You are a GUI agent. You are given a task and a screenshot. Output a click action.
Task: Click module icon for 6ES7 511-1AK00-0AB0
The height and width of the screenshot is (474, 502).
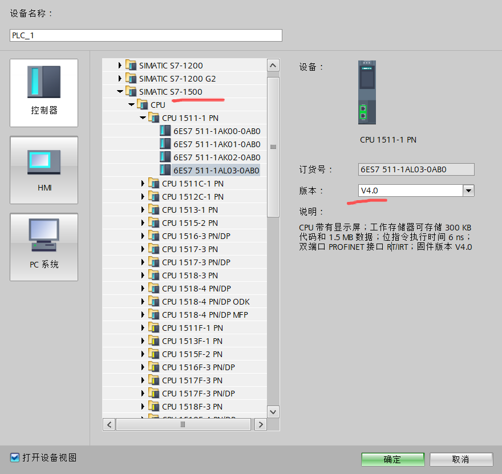[165, 131]
